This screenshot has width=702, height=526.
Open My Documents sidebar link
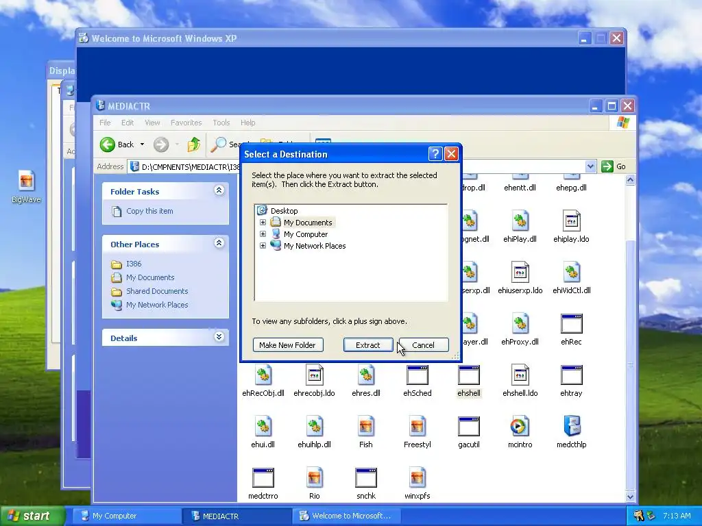coord(150,277)
